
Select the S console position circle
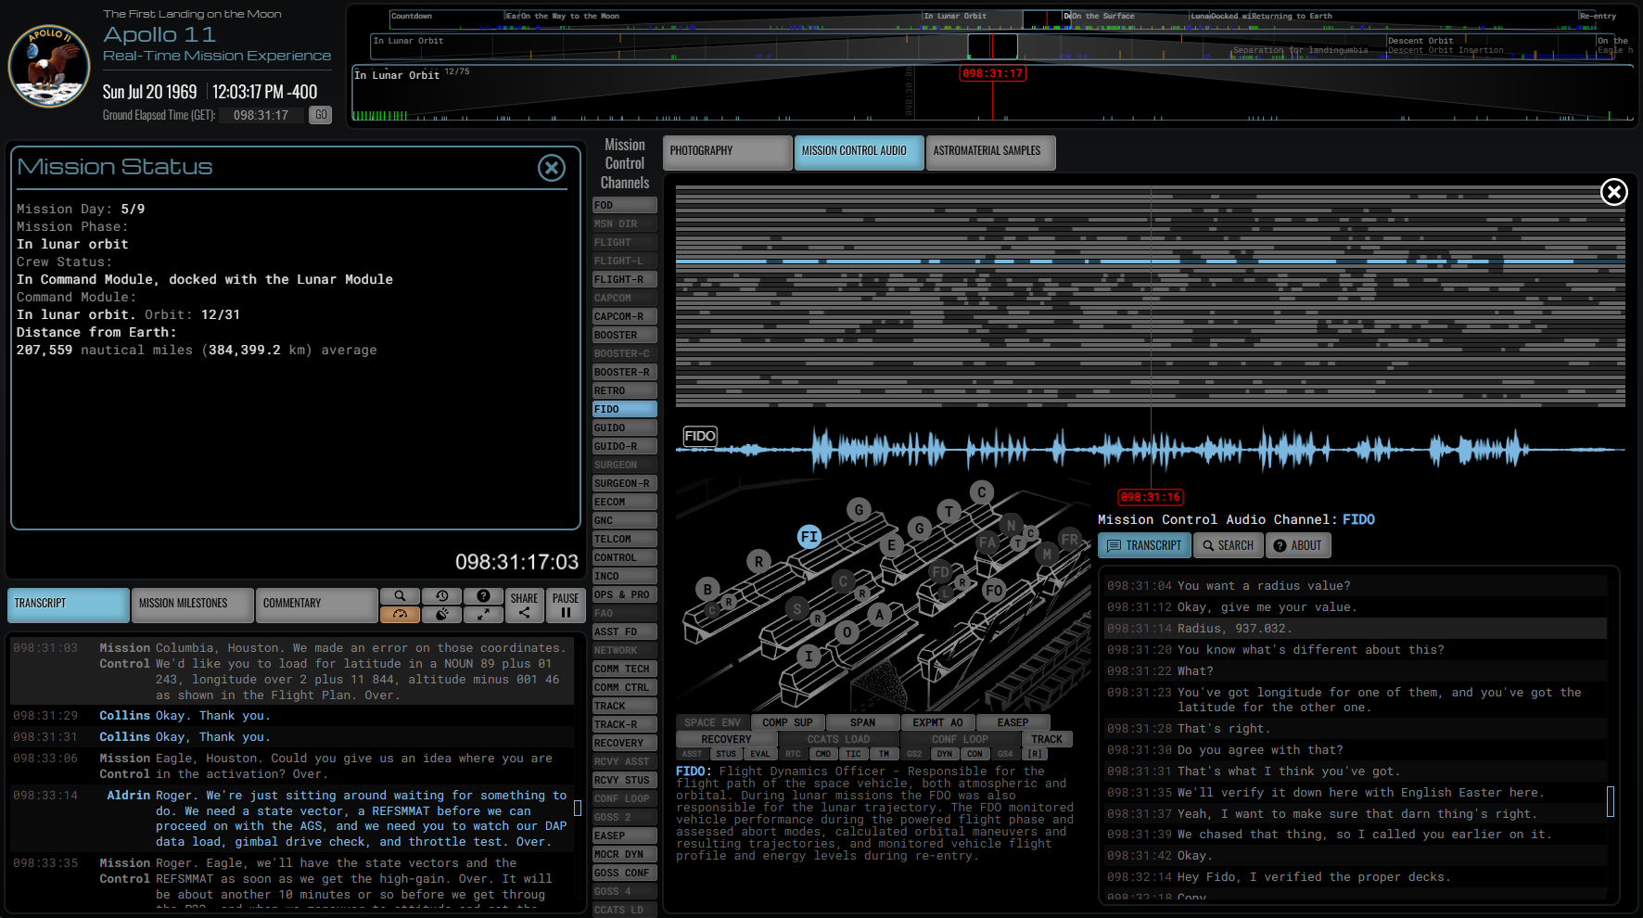796,609
